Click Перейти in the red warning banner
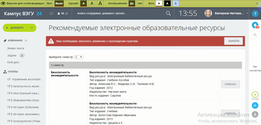The image size is (261, 125). pos(233,41)
